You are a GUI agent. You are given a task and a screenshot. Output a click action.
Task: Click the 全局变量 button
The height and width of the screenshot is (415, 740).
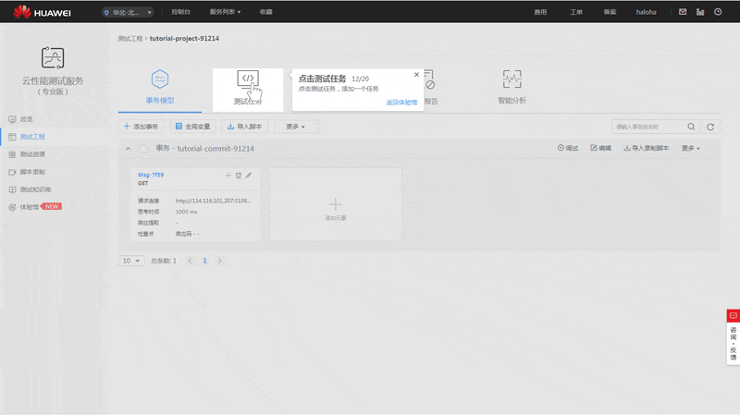(193, 127)
